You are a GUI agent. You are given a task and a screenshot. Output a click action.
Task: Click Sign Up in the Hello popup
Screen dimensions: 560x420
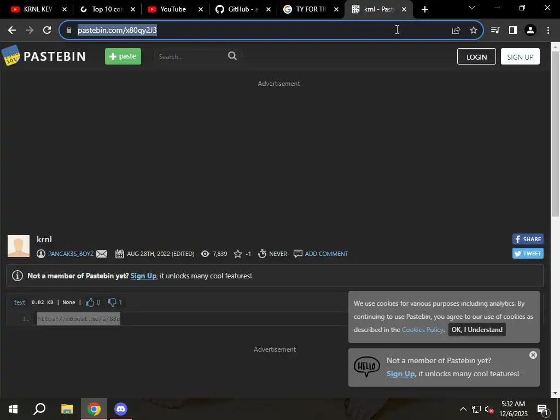click(401, 374)
